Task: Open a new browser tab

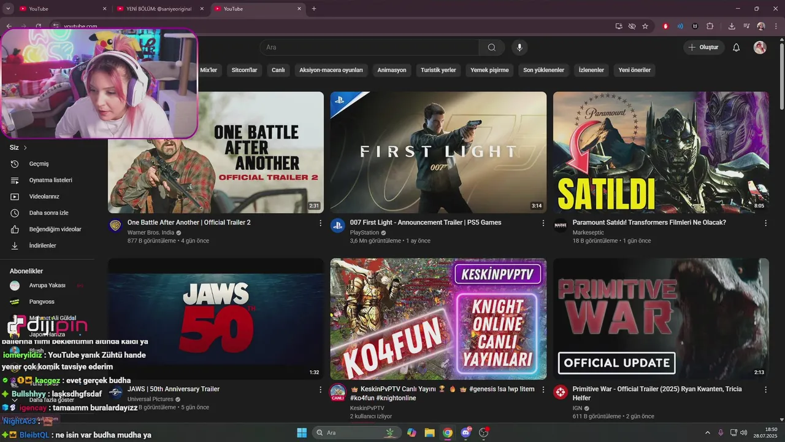Action: [314, 9]
